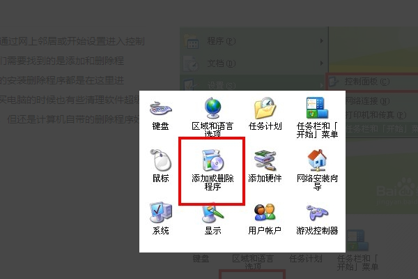Click the dimmed 任务计划 label below the white panel
Screen dimensions: 418x279
click(306, 259)
